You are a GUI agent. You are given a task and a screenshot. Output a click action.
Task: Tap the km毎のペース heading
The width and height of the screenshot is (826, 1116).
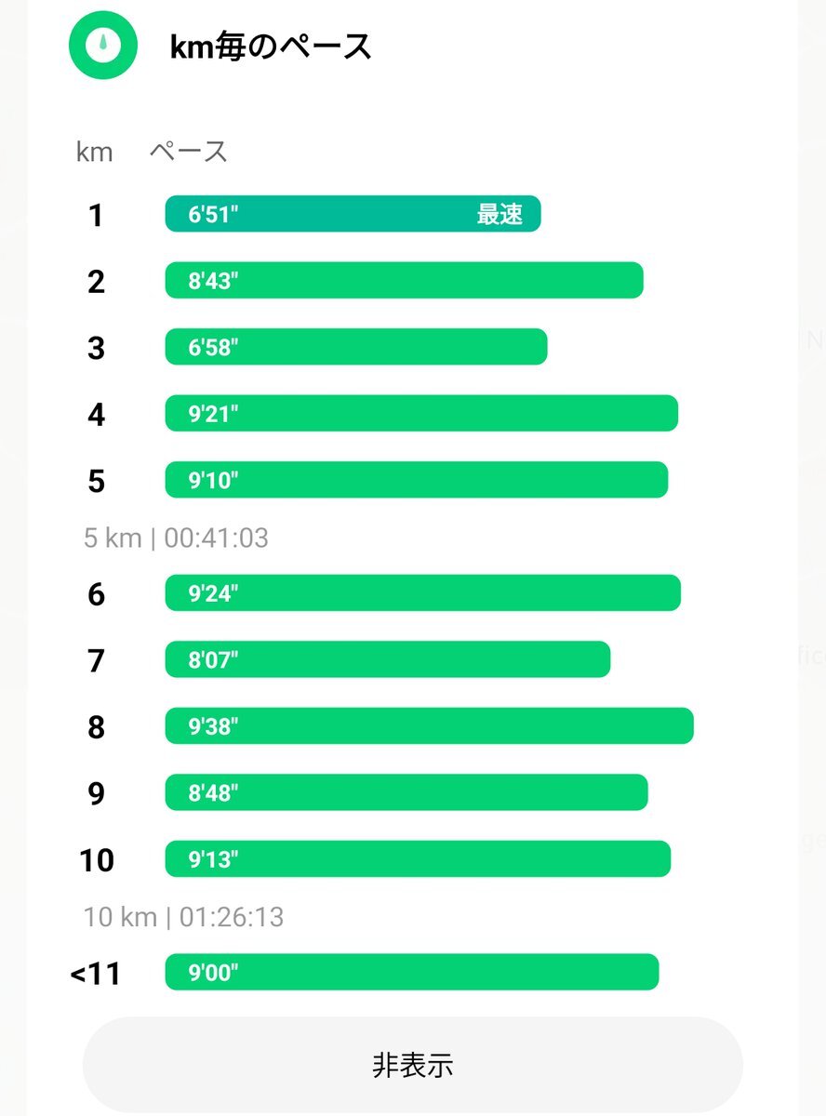(271, 46)
